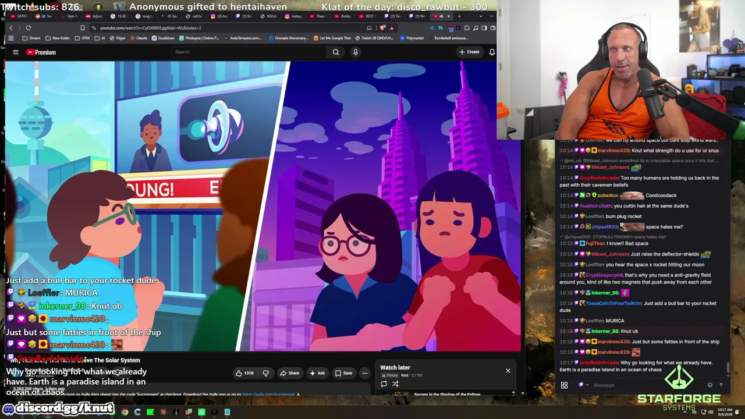Reload the YouTube page
745x419 pixels.
click(x=28, y=28)
